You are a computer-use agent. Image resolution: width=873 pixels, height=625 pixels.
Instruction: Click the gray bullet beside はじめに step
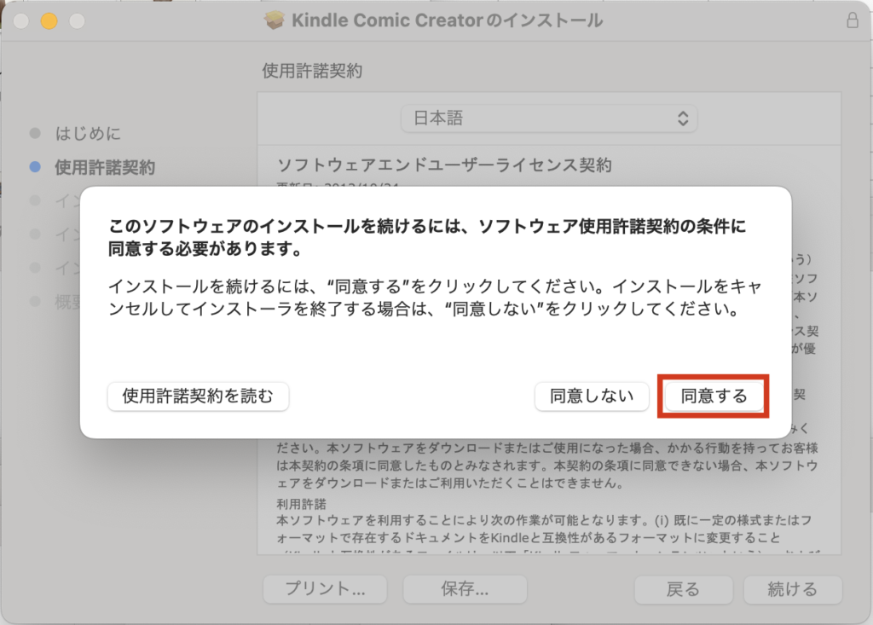(34, 133)
